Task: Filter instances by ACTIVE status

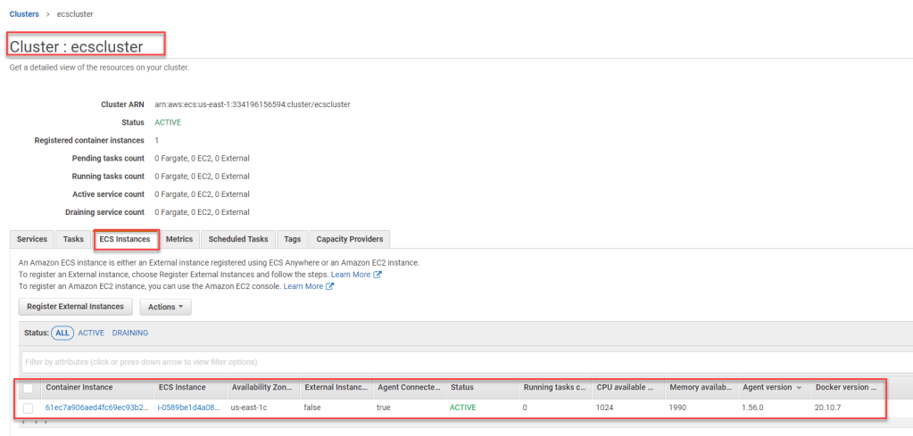Action: tap(91, 333)
